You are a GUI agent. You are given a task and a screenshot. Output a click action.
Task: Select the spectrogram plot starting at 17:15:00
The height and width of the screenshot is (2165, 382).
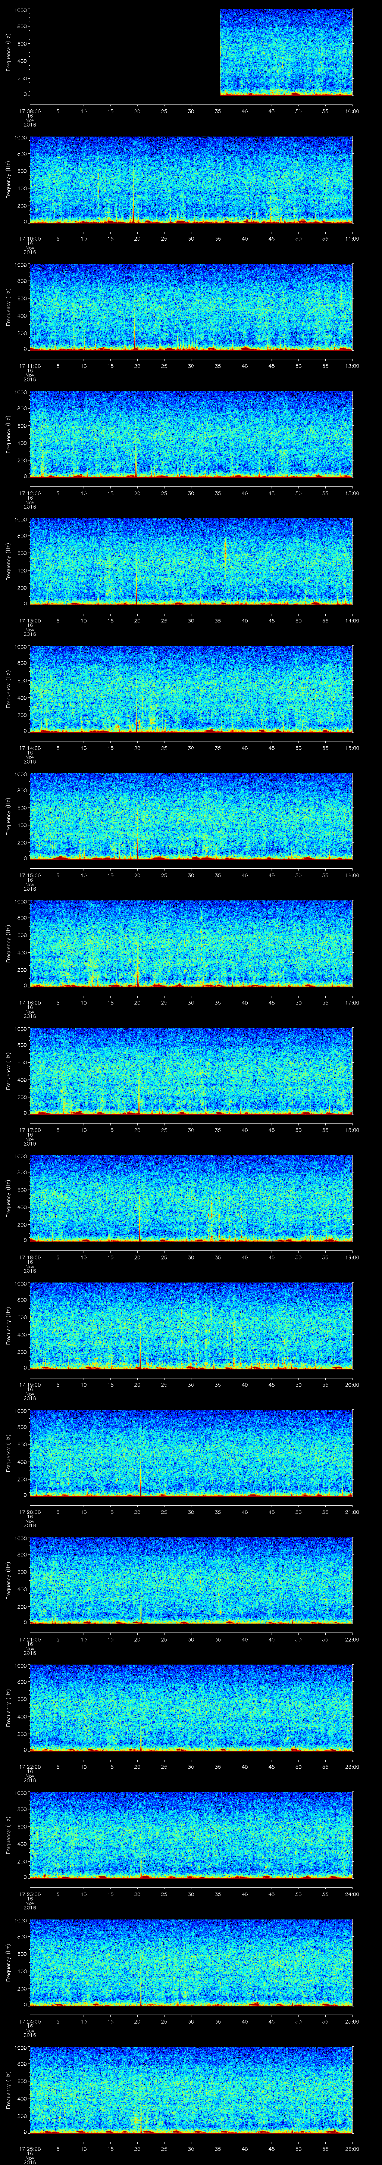click(x=191, y=816)
